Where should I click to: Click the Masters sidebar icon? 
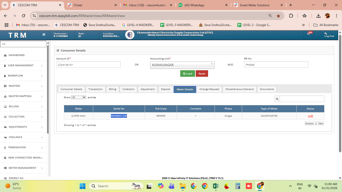[x=5, y=86]
